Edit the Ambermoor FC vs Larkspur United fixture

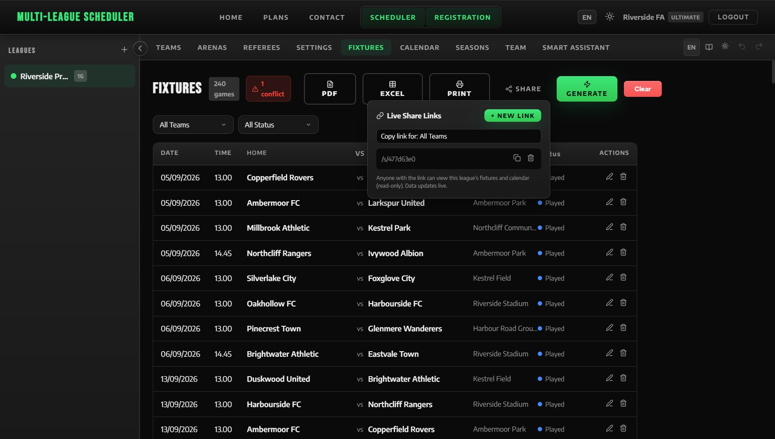[609, 202]
